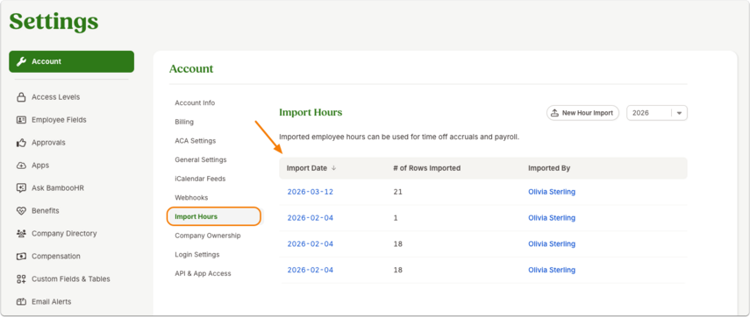Open the 2026-02-04 import with 1 row

point(310,218)
